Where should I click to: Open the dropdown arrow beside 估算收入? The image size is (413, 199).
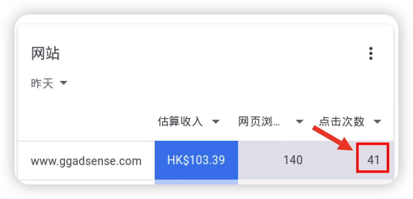coord(216,122)
